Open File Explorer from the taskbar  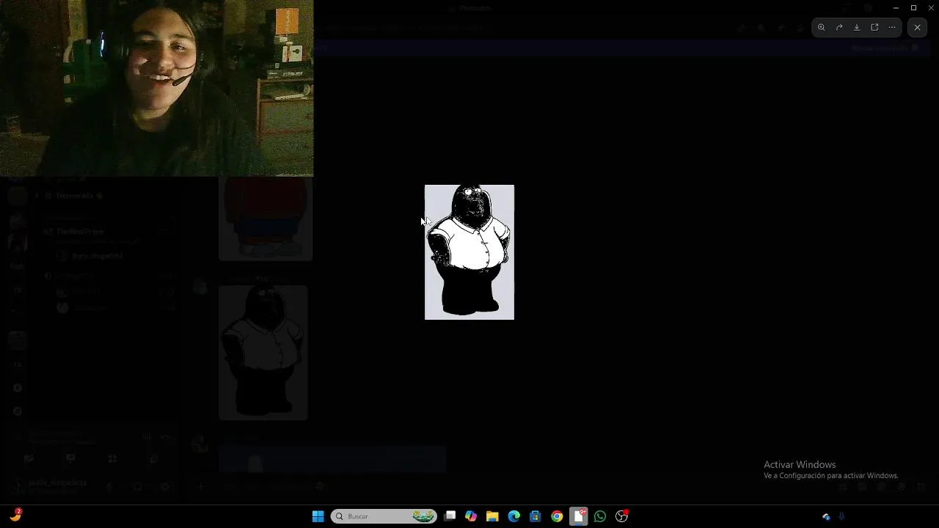492,516
